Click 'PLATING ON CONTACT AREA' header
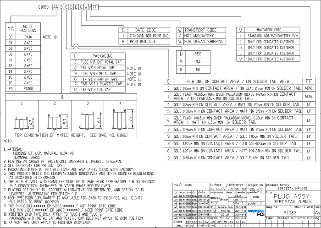Screen dimensions: 321x228 pos(238,81)
